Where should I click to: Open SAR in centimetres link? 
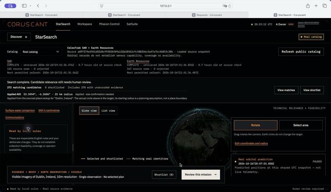[49, 110]
